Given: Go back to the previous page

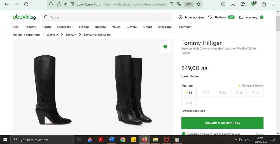Looking at the screenshot, I should point(7,4).
